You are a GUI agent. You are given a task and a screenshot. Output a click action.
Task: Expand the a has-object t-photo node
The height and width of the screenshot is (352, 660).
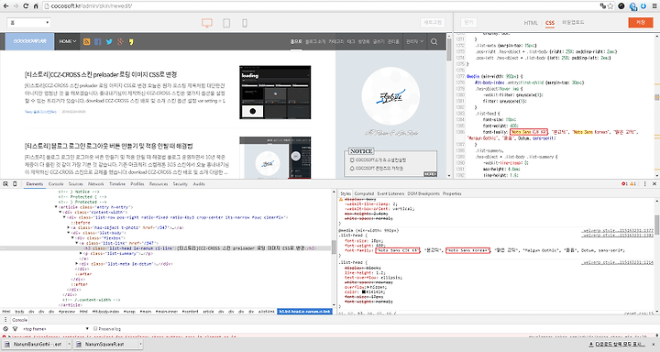point(69,227)
